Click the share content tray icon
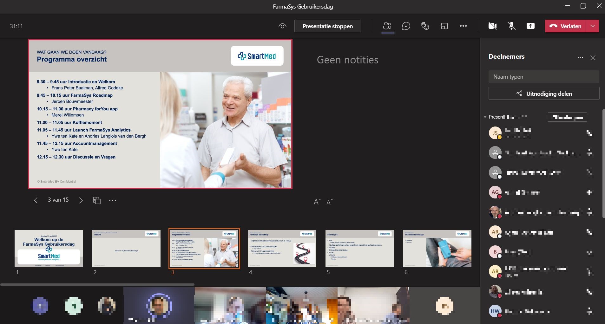605x324 pixels. 530,26
